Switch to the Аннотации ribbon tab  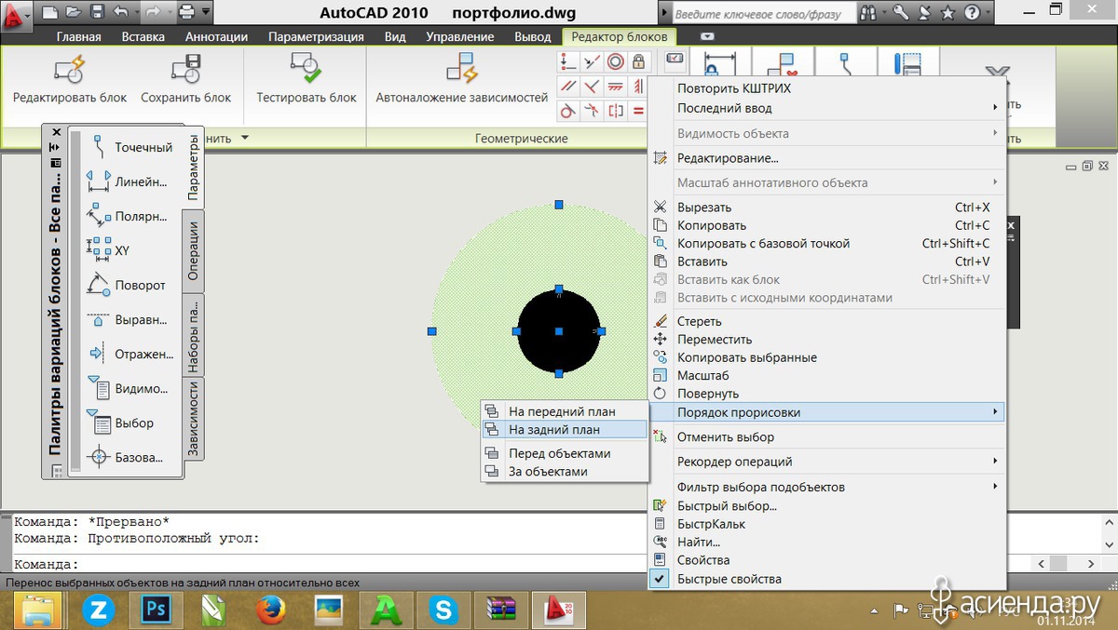216,36
